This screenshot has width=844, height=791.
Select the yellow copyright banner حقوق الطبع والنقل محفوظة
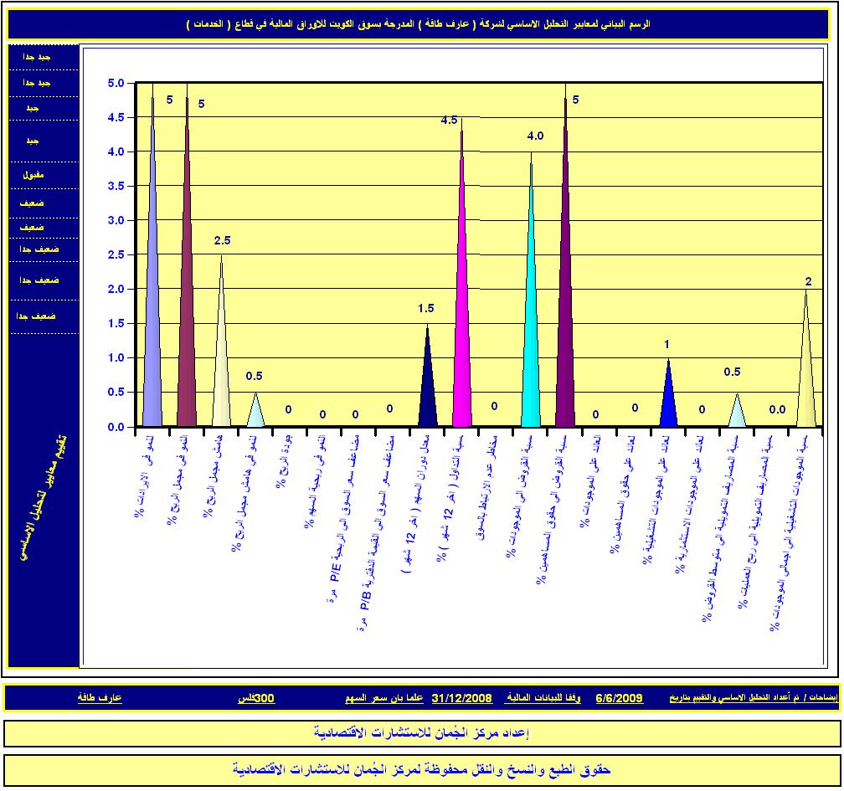[x=422, y=770]
